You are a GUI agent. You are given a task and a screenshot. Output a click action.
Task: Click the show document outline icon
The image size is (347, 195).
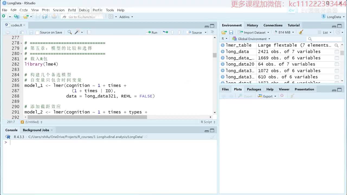(212, 32)
